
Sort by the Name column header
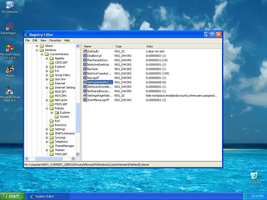point(97,46)
